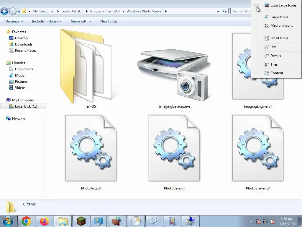Click Program Files (x86) in breadcrumb
The image size is (302, 227).
tap(105, 12)
